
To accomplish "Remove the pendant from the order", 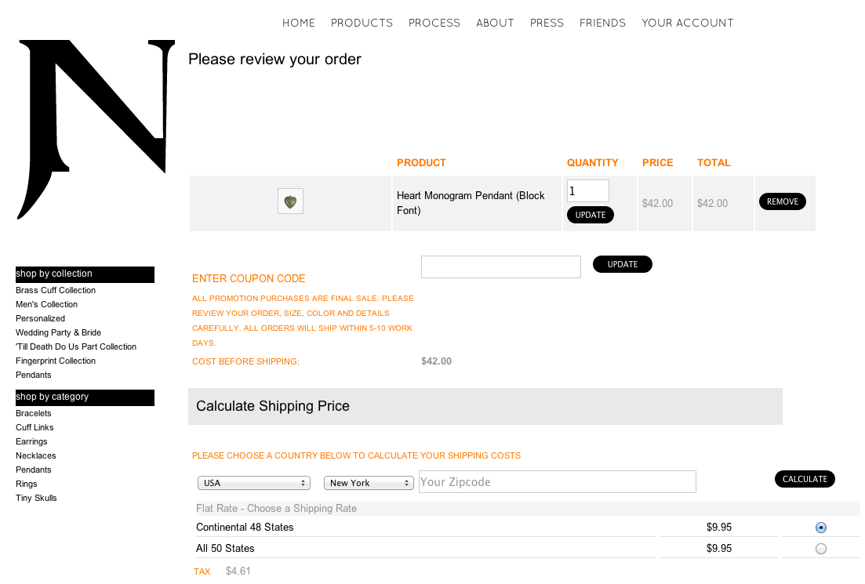I will (782, 201).
